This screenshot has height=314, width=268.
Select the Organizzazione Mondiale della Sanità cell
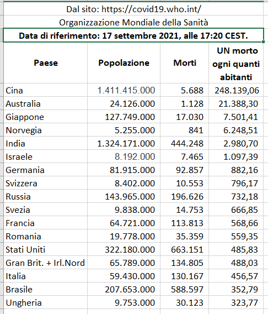(x=133, y=22)
